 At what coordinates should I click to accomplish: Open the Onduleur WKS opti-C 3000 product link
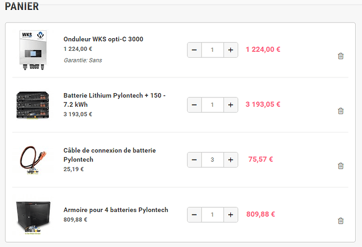click(x=103, y=39)
